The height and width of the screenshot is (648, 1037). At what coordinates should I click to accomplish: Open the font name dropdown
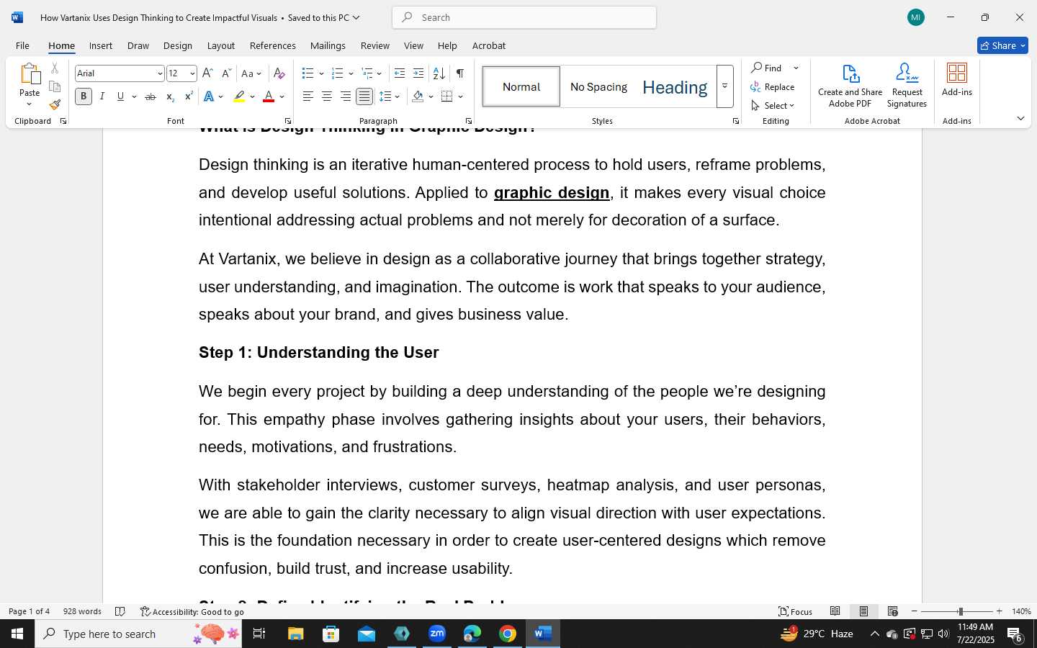pyautogui.click(x=160, y=73)
